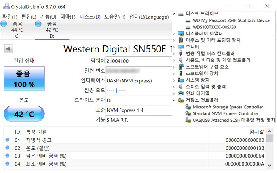Viewport: 277px width, 173px height.
Task: Click SMART list scrollbar up arrow
Action: point(269,132)
